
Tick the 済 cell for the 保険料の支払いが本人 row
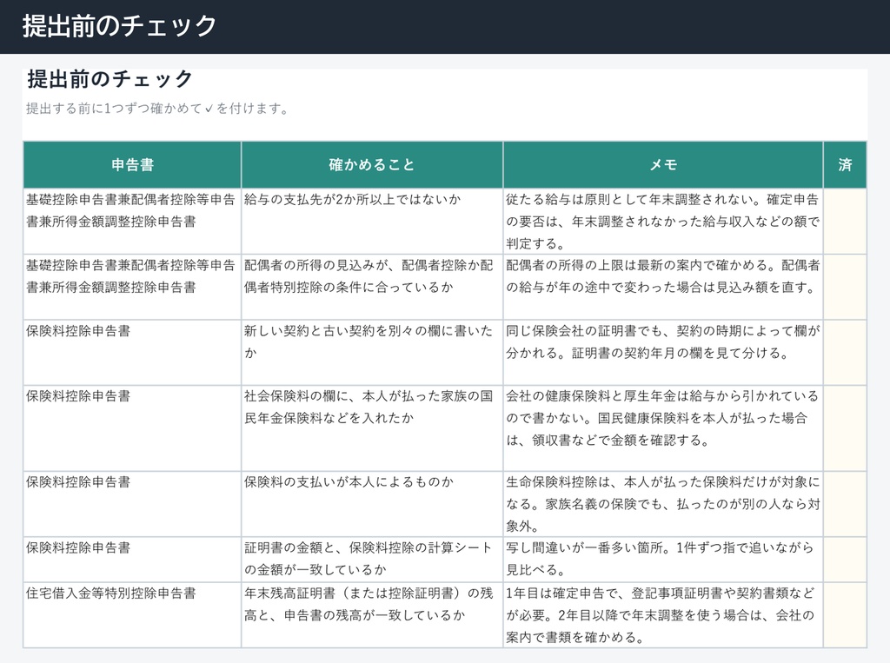[x=845, y=503]
